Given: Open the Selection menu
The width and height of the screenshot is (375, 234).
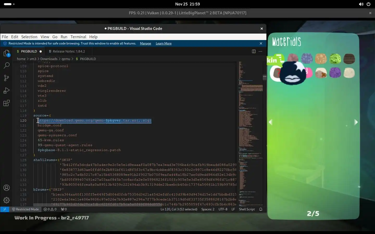Looking at the screenshot, I should pyautogui.click(x=29, y=37).
